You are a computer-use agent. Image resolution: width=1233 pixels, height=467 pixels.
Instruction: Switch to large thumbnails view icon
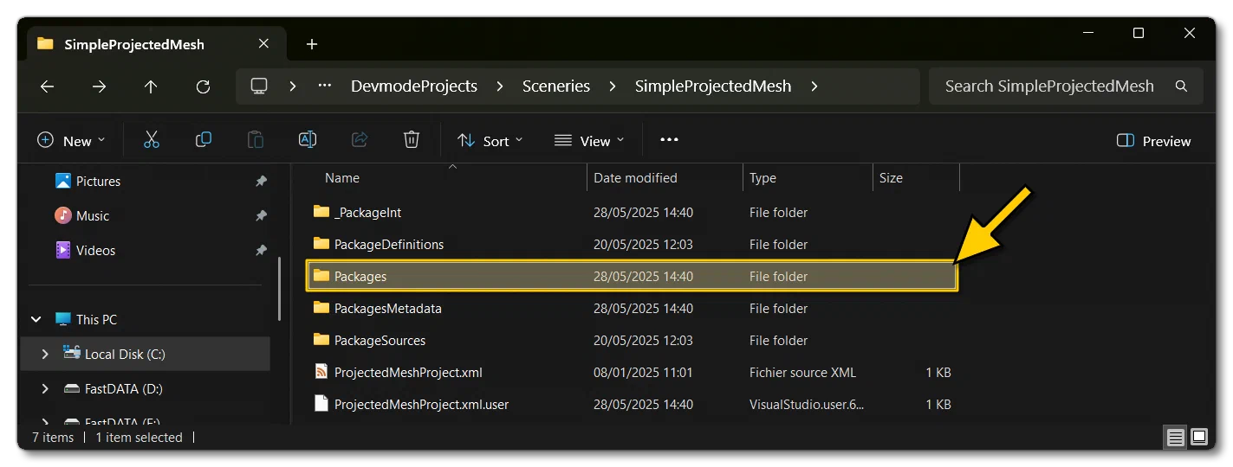tap(1199, 438)
